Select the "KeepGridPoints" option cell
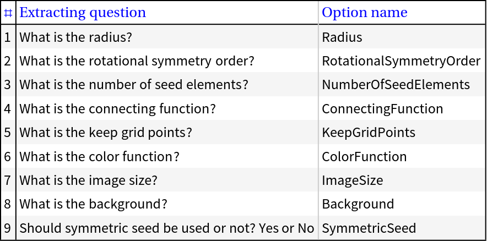487x241 pixels. 369,133
